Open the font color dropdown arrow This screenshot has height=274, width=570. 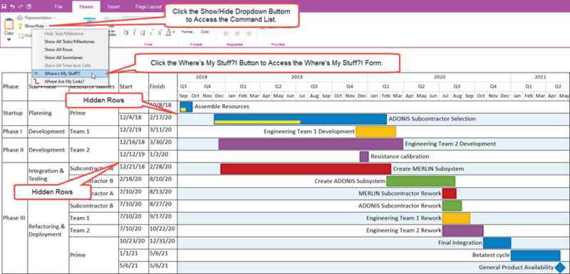[x=174, y=32]
